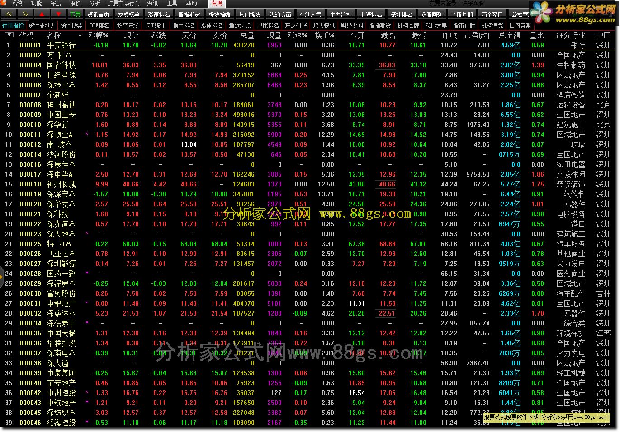Screen dimensions: 620x432
Task: Click the 主力监控 toolbar button
Action: (341, 14)
